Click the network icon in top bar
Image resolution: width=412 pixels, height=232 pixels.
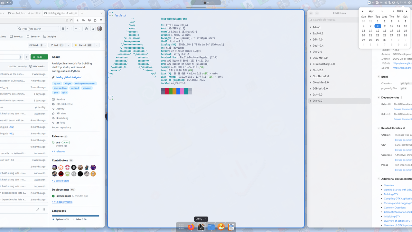[x=398, y=3]
